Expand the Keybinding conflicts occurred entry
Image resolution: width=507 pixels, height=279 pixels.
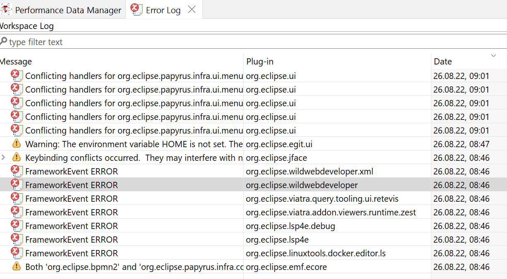click(4, 157)
